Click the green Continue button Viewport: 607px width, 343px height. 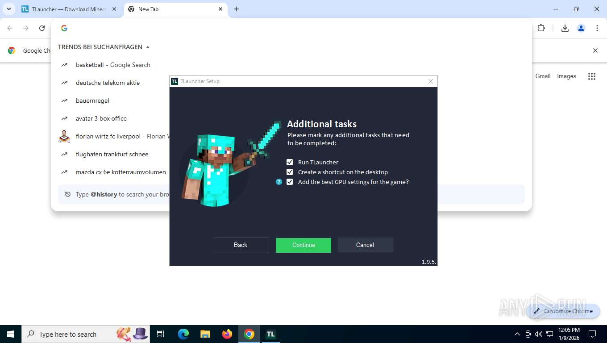[303, 245]
